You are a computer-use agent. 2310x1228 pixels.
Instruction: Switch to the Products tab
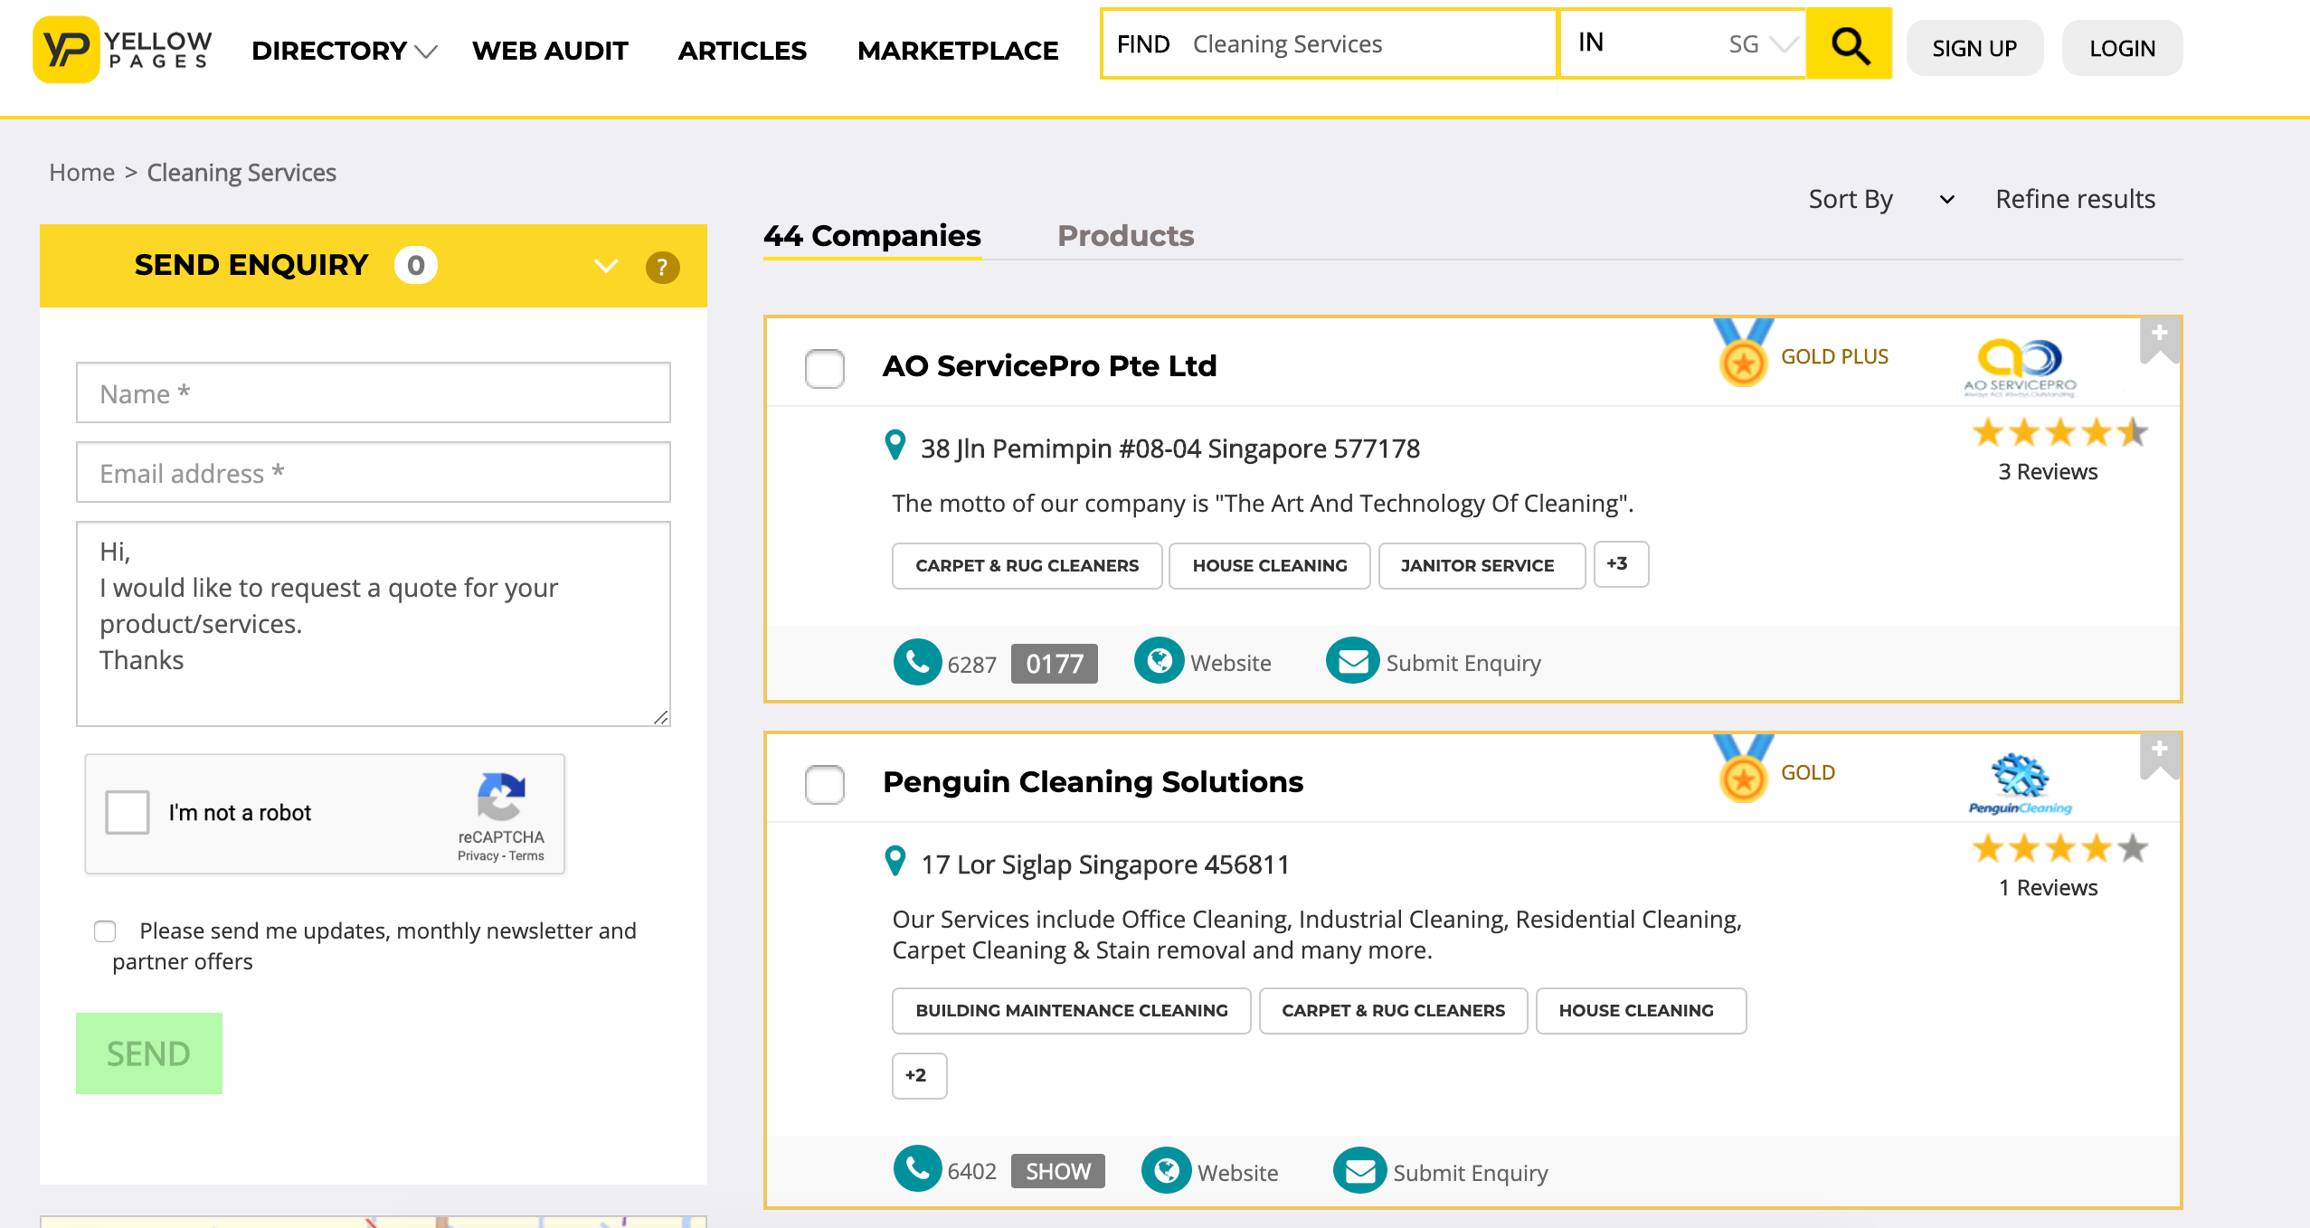click(x=1125, y=236)
